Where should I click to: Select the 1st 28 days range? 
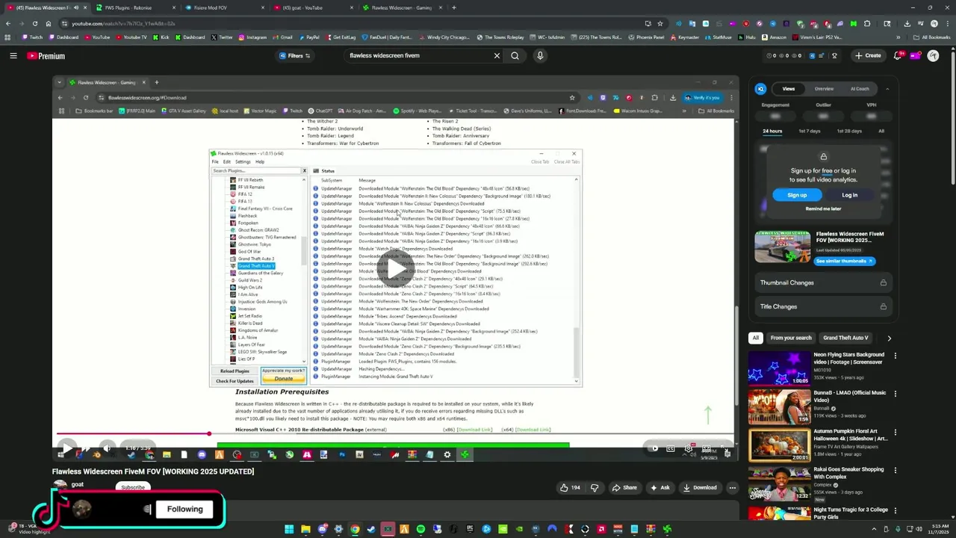849,131
